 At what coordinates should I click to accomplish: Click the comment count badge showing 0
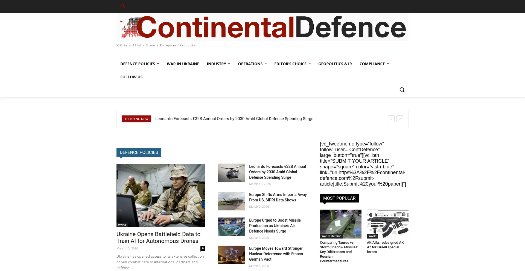[203, 248]
